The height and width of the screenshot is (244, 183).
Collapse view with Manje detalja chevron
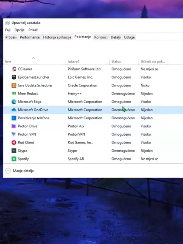tap(8, 171)
